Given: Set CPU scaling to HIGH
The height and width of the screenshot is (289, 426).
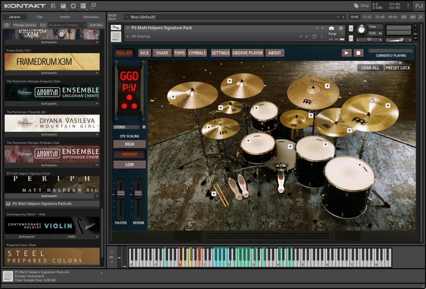Looking at the screenshot, I should pos(129,144).
